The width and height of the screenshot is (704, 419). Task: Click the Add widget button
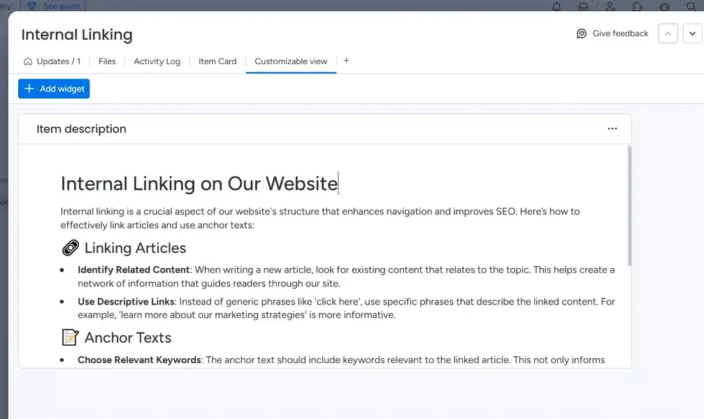point(54,88)
